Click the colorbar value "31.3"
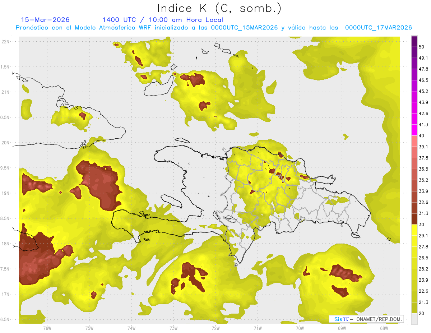Viewport: 431px width, 333px height. [423, 213]
